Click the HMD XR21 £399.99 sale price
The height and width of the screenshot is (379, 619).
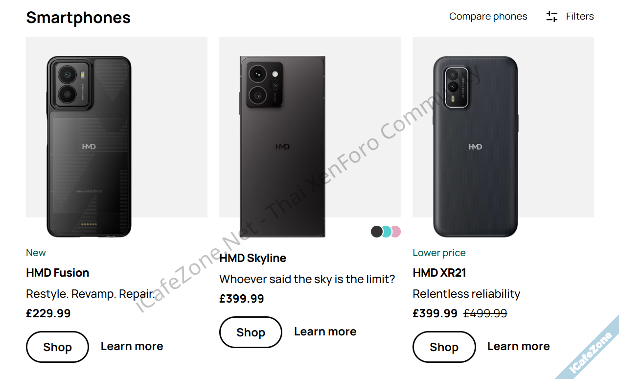click(435, 313)
